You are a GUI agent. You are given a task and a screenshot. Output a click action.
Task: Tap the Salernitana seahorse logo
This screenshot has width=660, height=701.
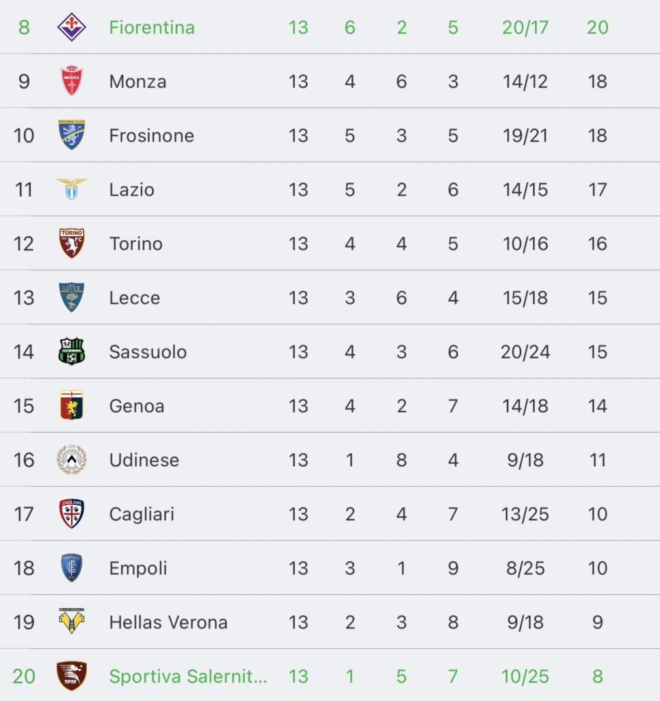(x=71, y=676)
